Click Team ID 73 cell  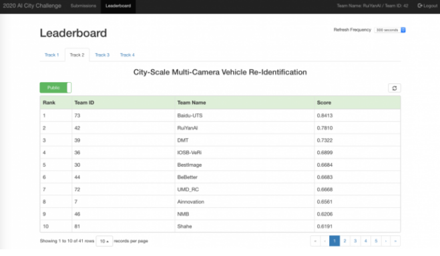(x=124, y=115)
